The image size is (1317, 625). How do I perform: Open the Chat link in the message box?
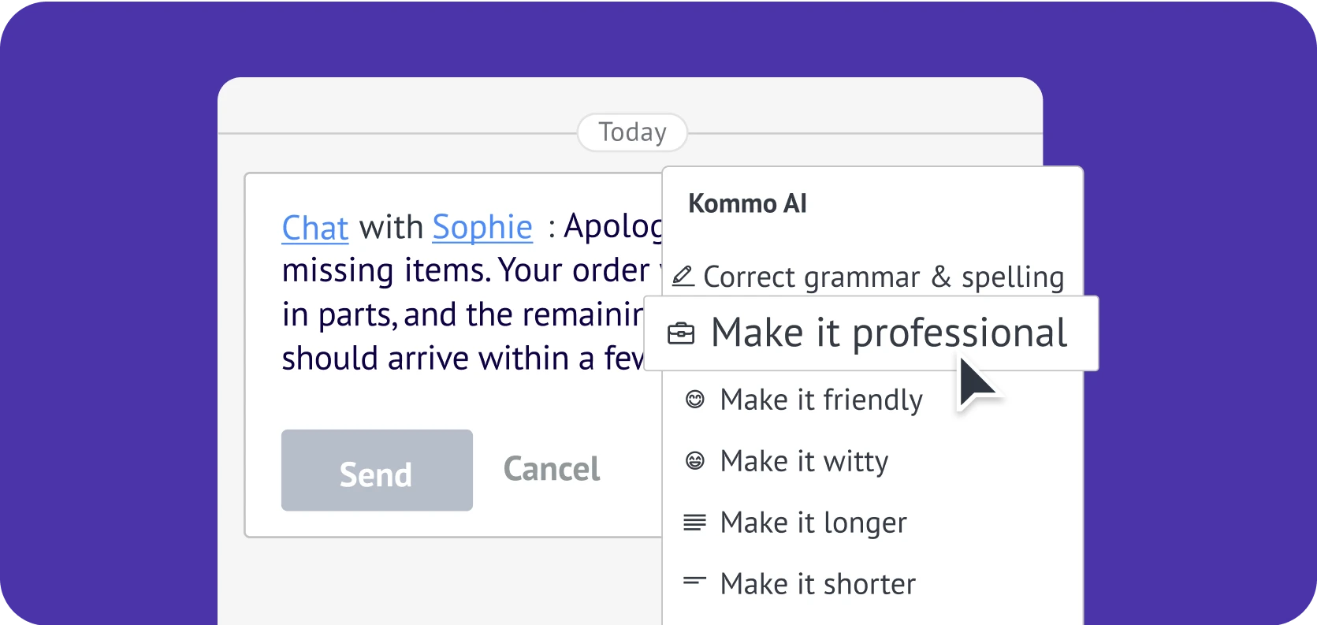314,228
